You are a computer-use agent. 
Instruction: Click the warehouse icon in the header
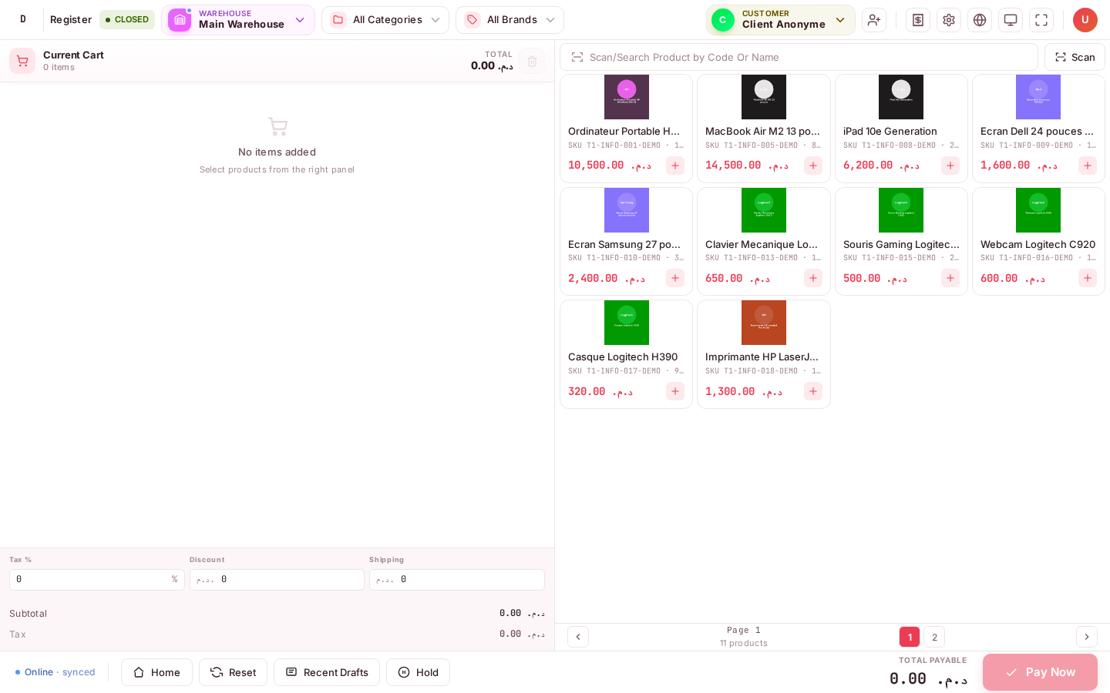tap(180, 20)
